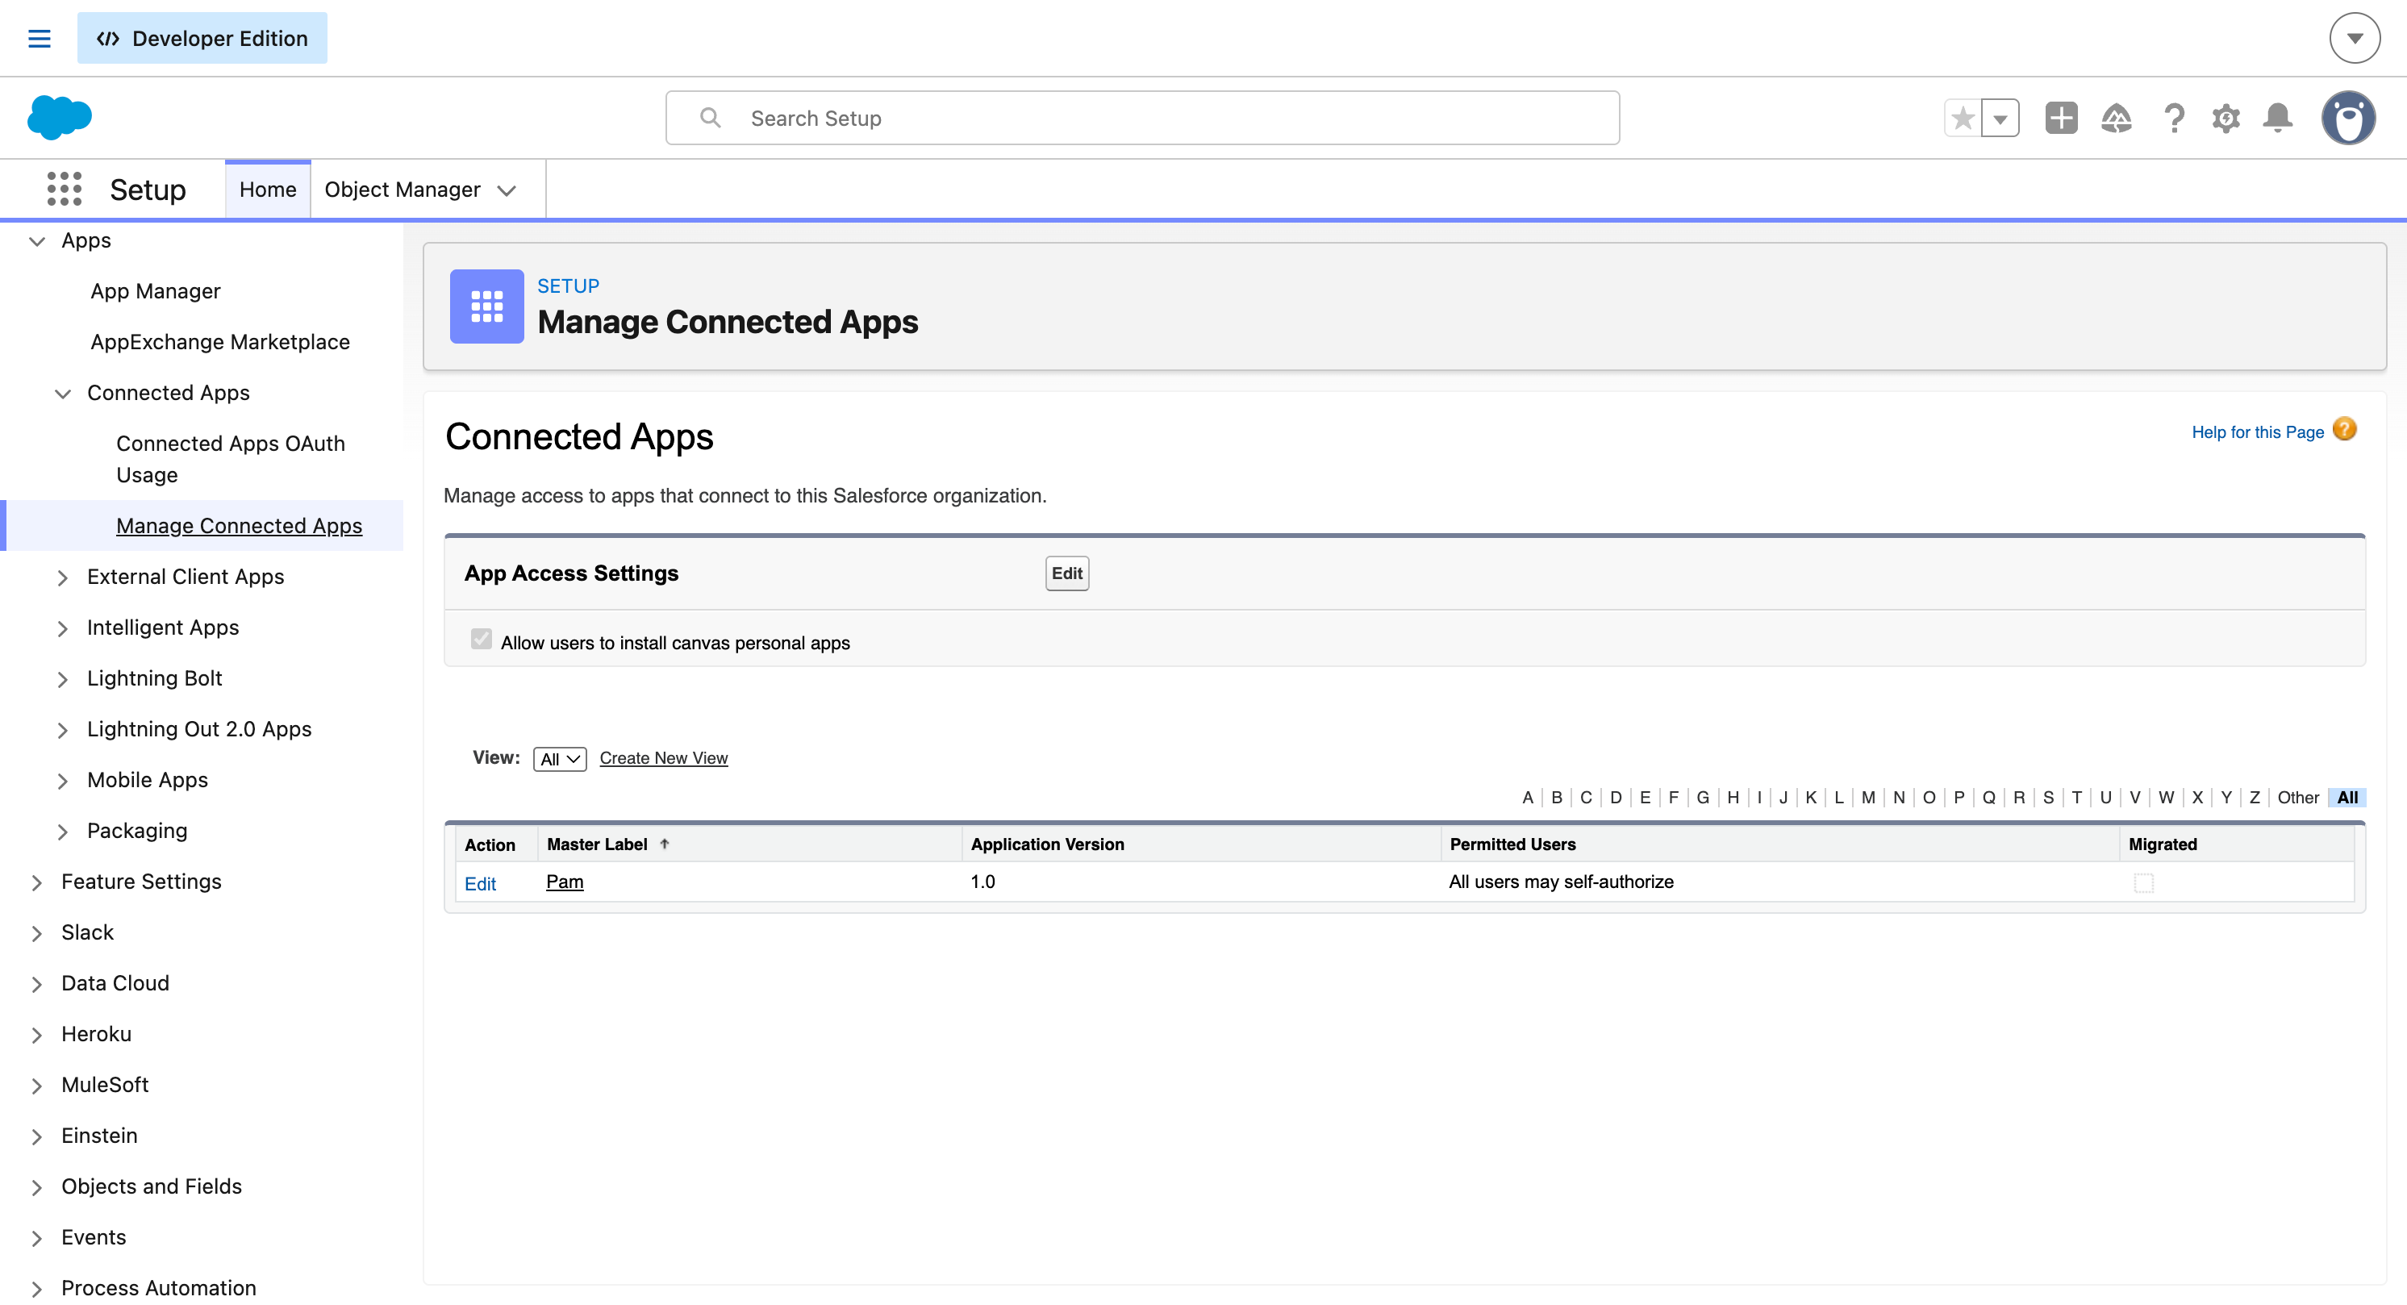Screen dimensions: 2407x1305
Task: Expand the MuleSoft section
Action: click(x=37, y=1086)
